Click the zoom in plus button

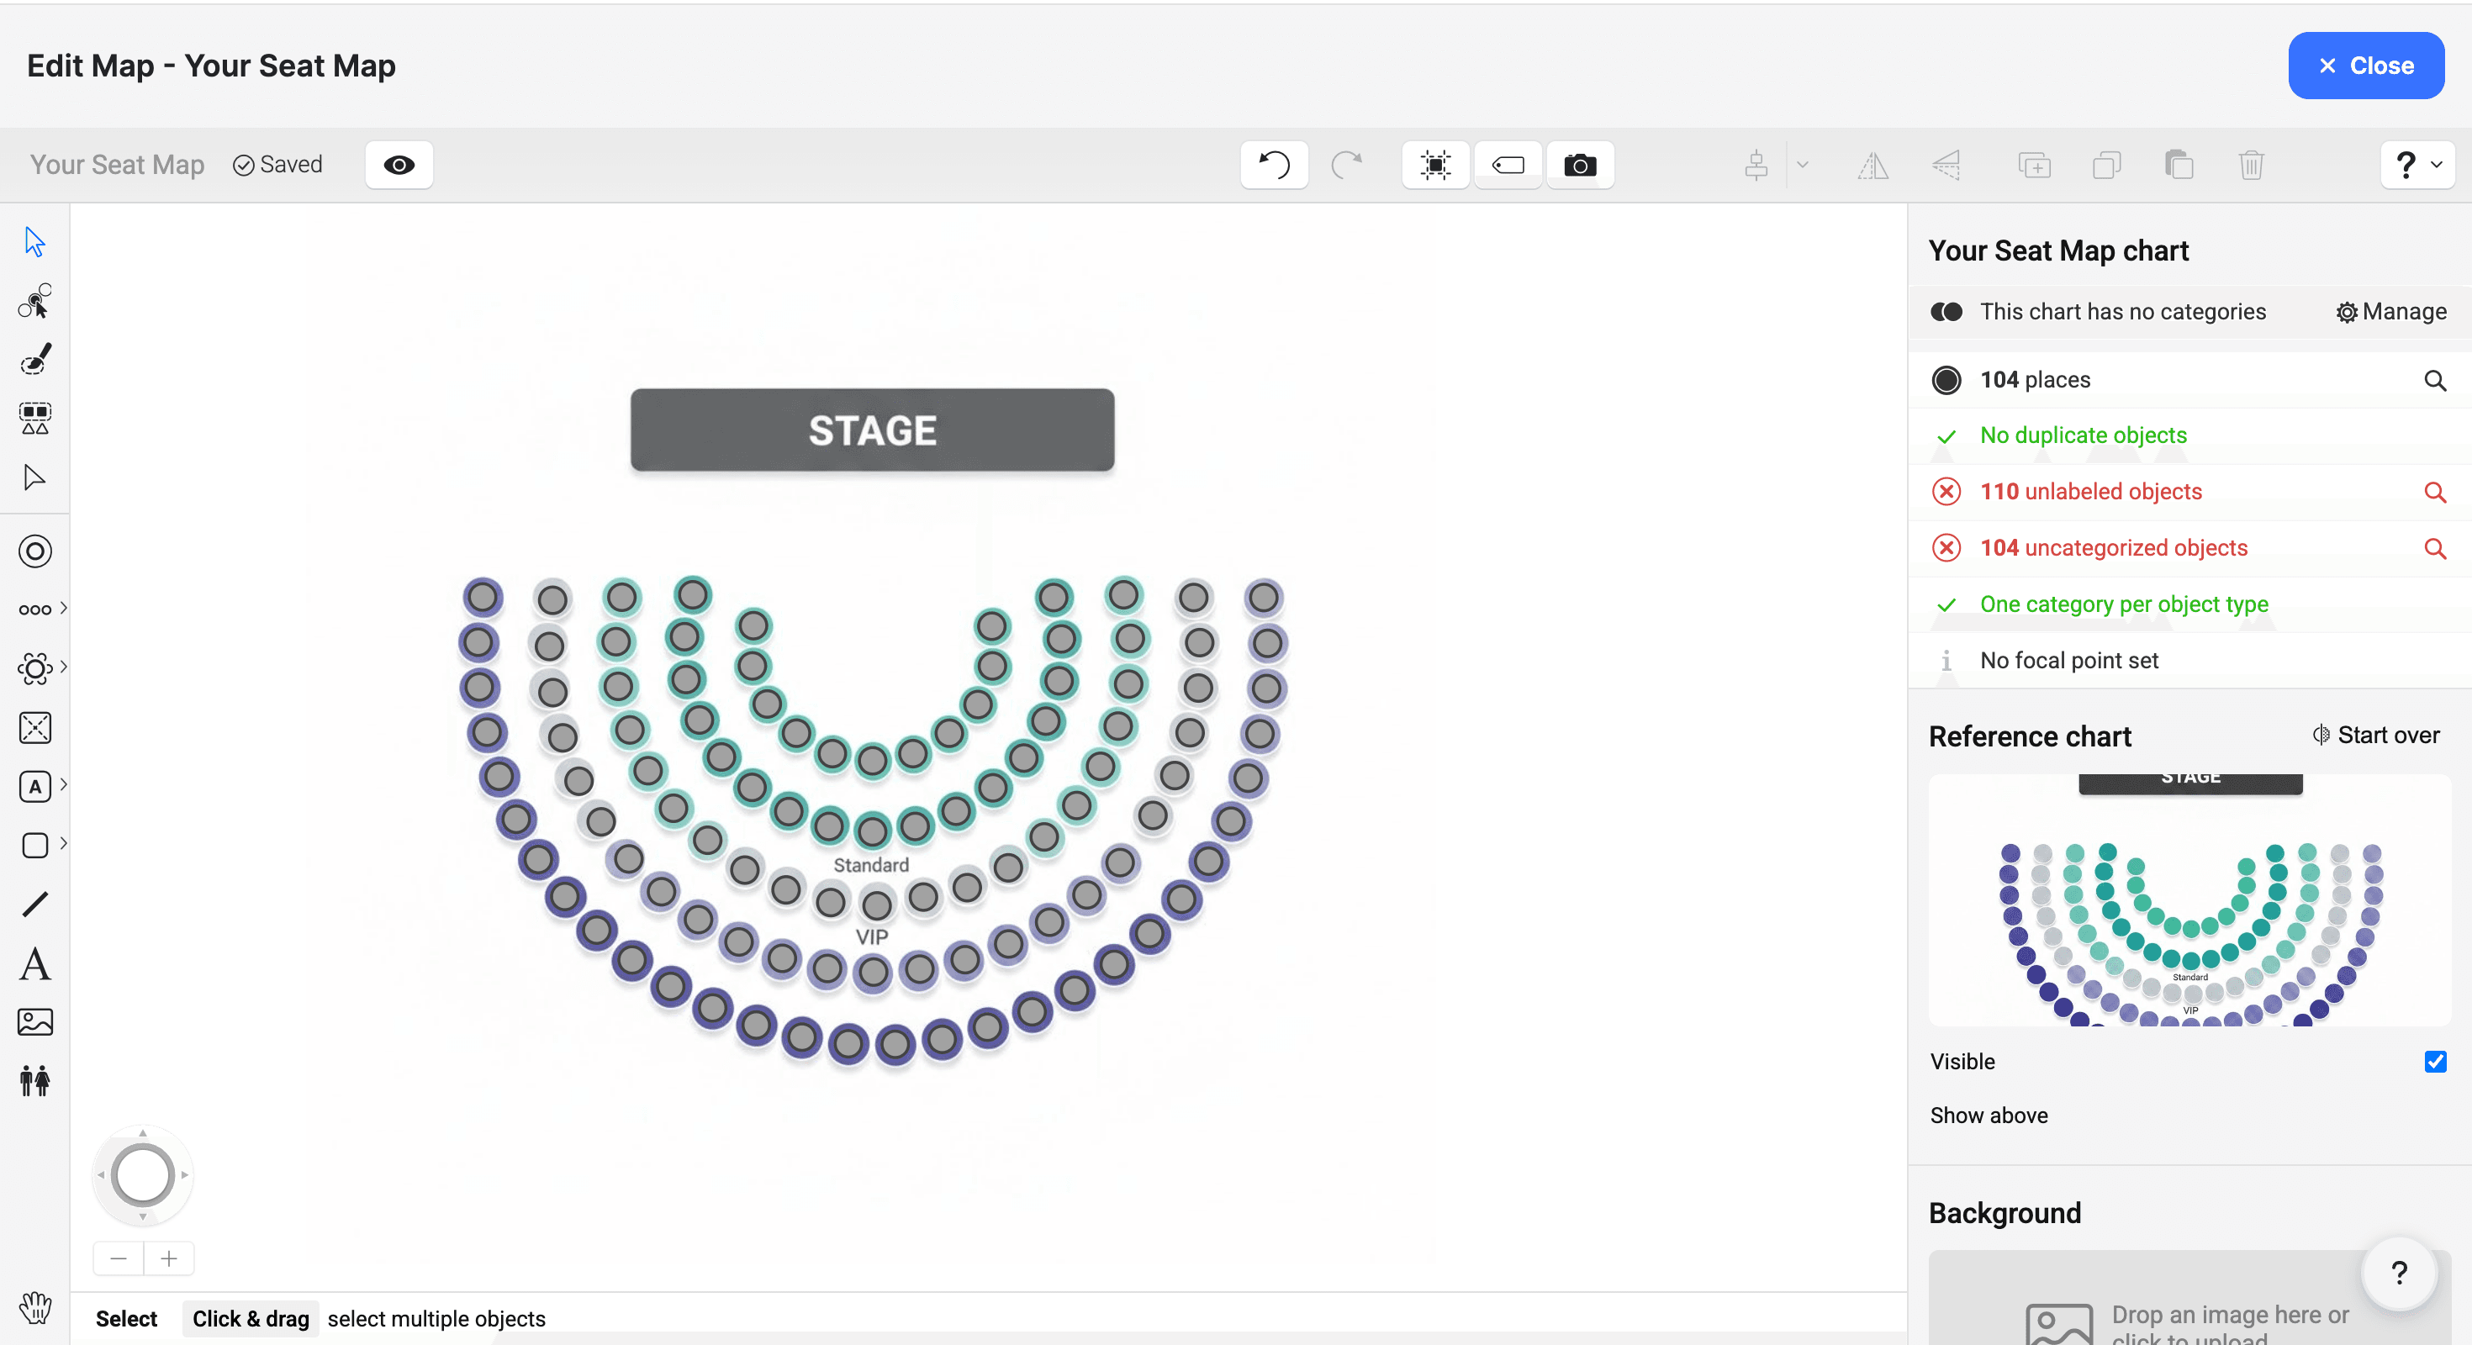[169, 1258]
